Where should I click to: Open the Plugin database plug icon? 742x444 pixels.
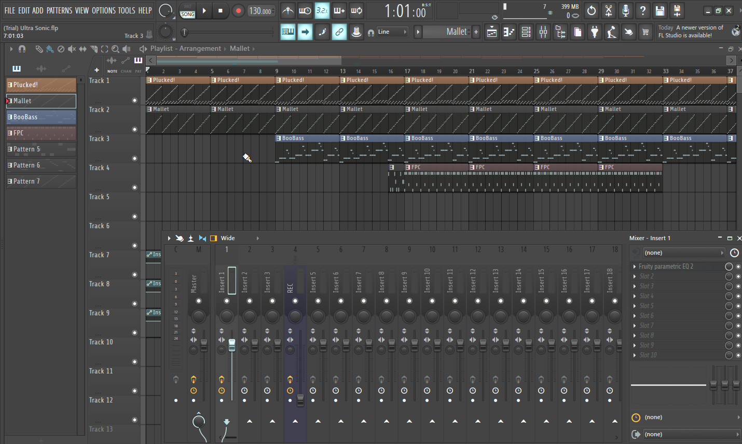[x=595, y=32]
